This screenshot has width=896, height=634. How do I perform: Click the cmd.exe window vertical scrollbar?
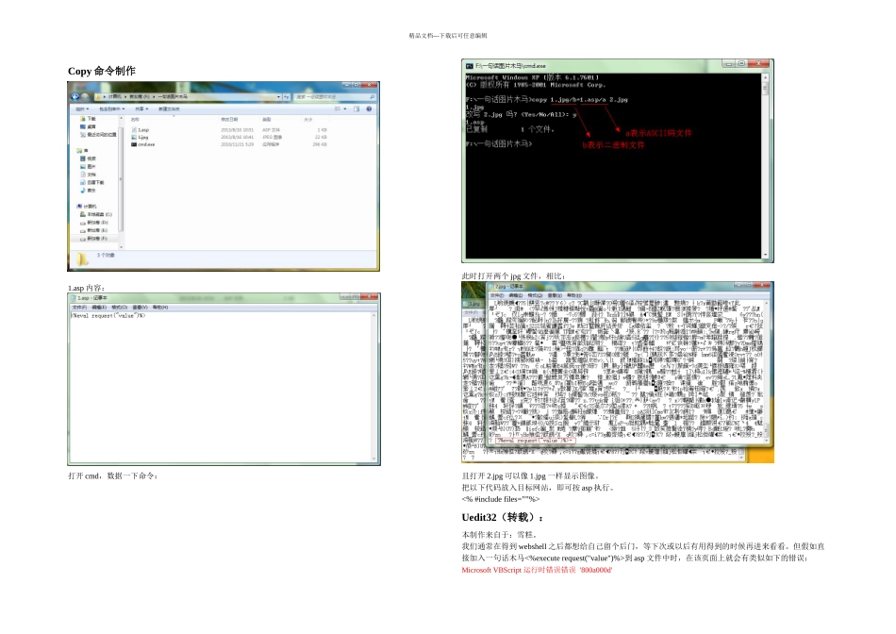click(765, 165)
